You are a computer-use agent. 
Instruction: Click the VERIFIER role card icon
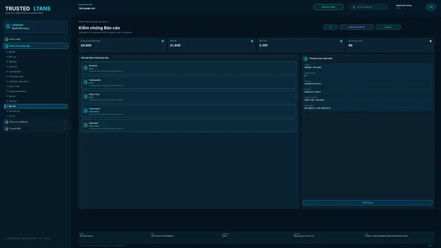[x=8, y=26]
